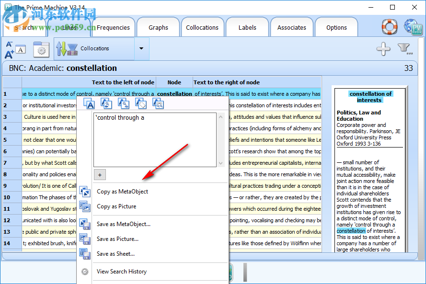
Task: Select concordance row number 3
Action: pyautogui.click(x=12, y=117)
